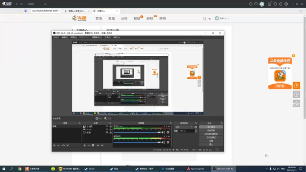
Task: Open source 滤镜 filters button above panels
Action: pos(108,118)
